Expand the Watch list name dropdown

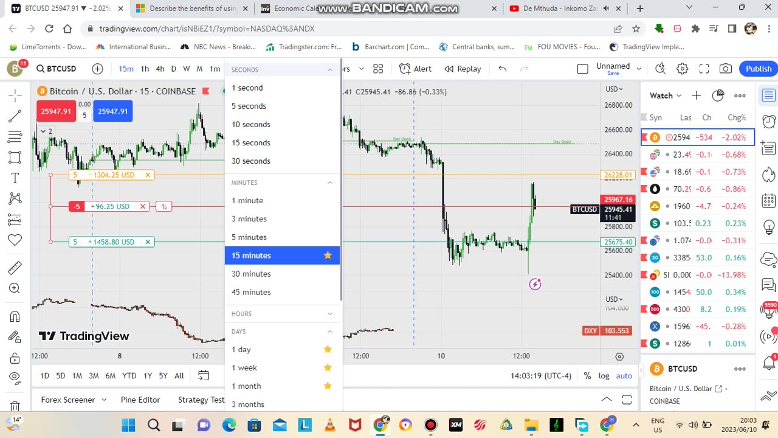point(666,96)
